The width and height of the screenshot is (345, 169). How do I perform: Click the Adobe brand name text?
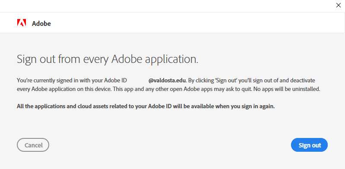point(41,24)
